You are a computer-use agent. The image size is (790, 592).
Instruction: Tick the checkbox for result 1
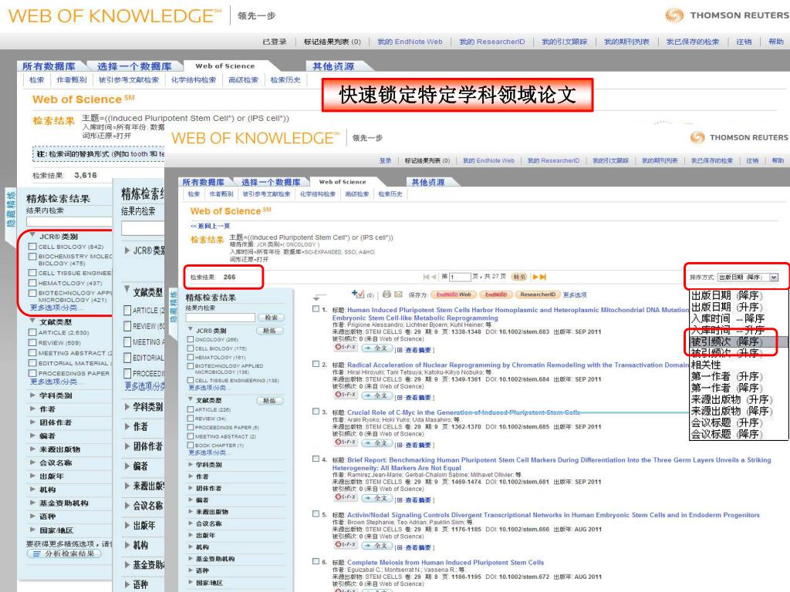[316, 309]
